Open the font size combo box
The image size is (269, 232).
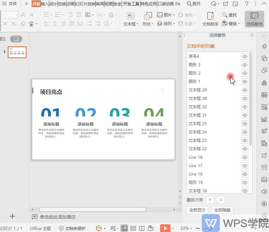coord(9,15)
